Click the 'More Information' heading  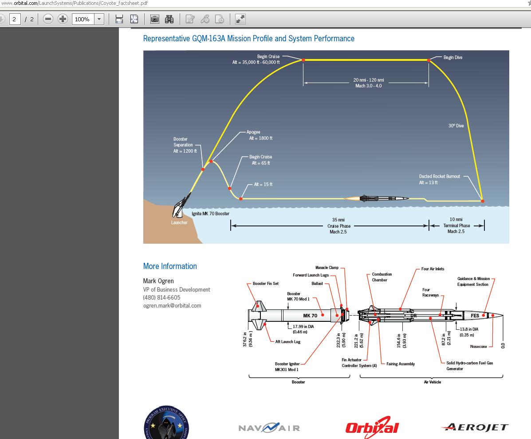pos(169,266)
